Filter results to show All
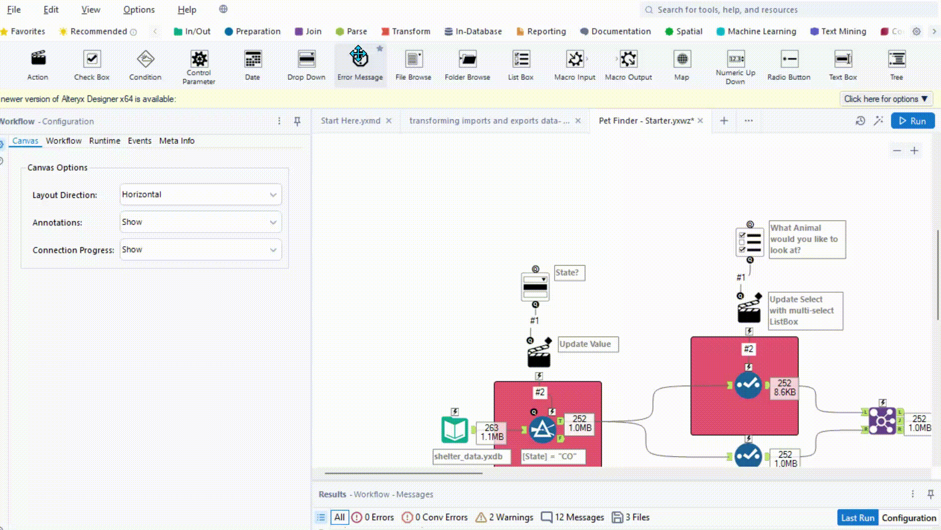This screenshot has height=530, width=941. pyautogui.click(x=339, y=518)
